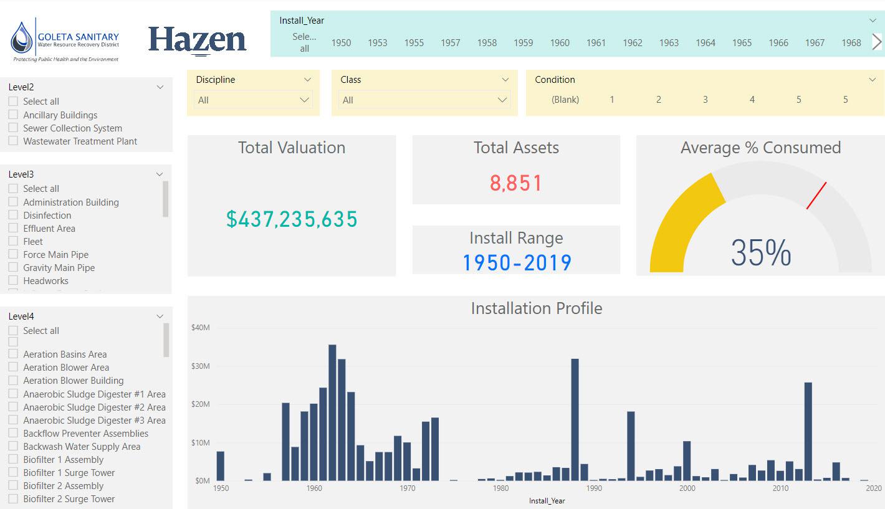Select the (Blank) Condition option
The image size is (885, 509).
pyautogui.click(x=565, y=100)
